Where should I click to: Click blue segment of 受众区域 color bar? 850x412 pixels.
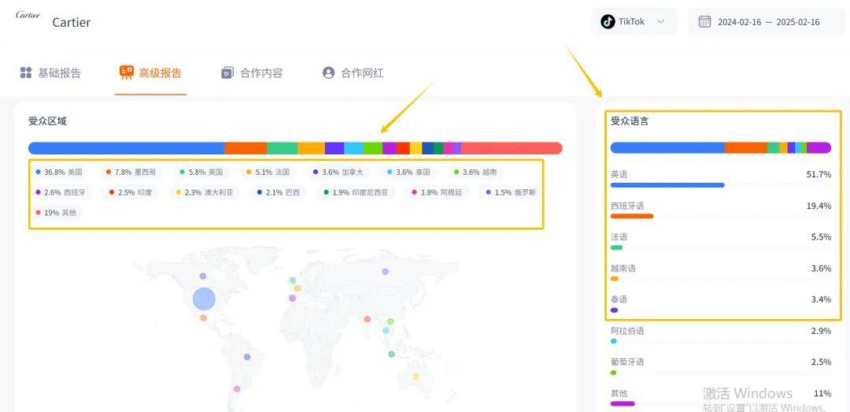[x=126, y=148]
